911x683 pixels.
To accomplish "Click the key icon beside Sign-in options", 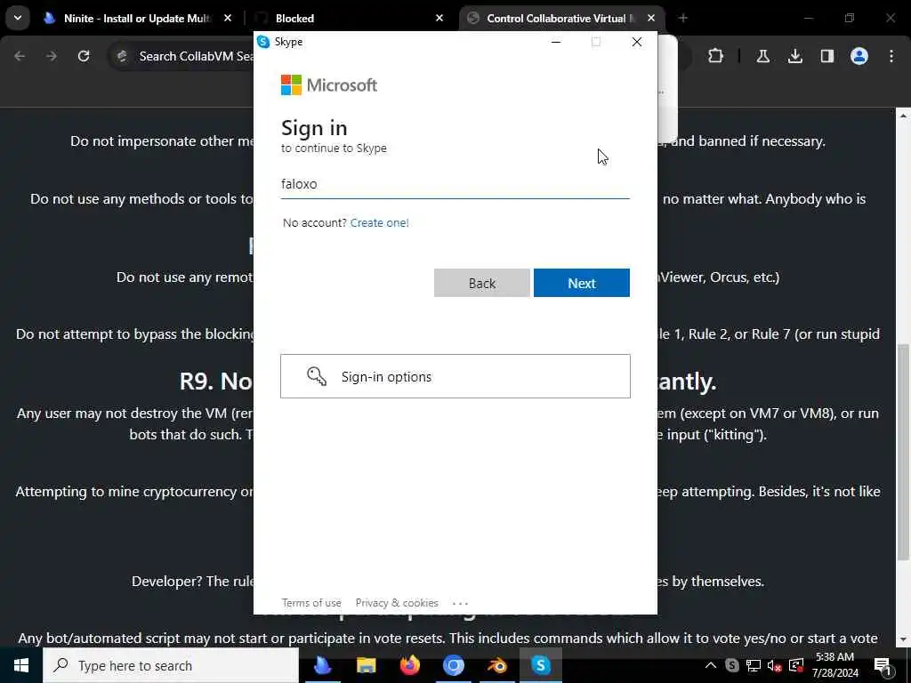I will [317, 376].
